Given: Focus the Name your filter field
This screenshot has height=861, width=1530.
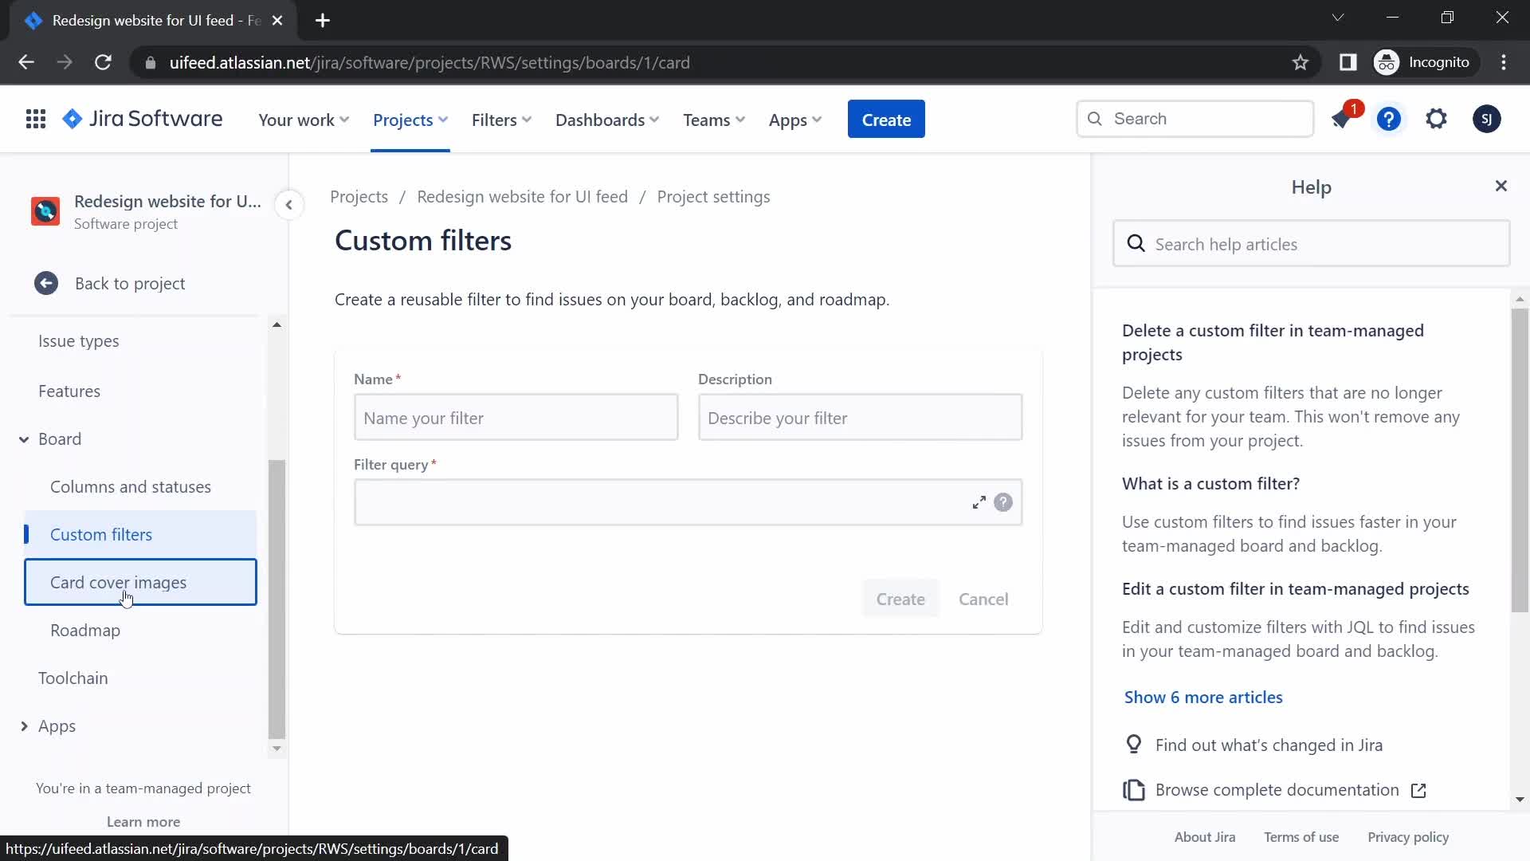Looking at the screenshot, I should (516, 418).
